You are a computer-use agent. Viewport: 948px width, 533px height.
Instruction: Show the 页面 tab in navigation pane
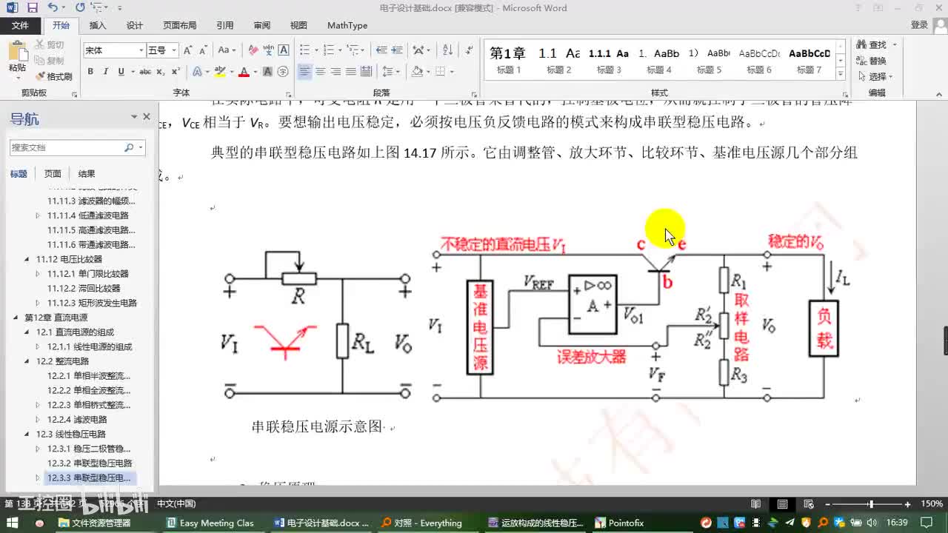tap(53, 173)
